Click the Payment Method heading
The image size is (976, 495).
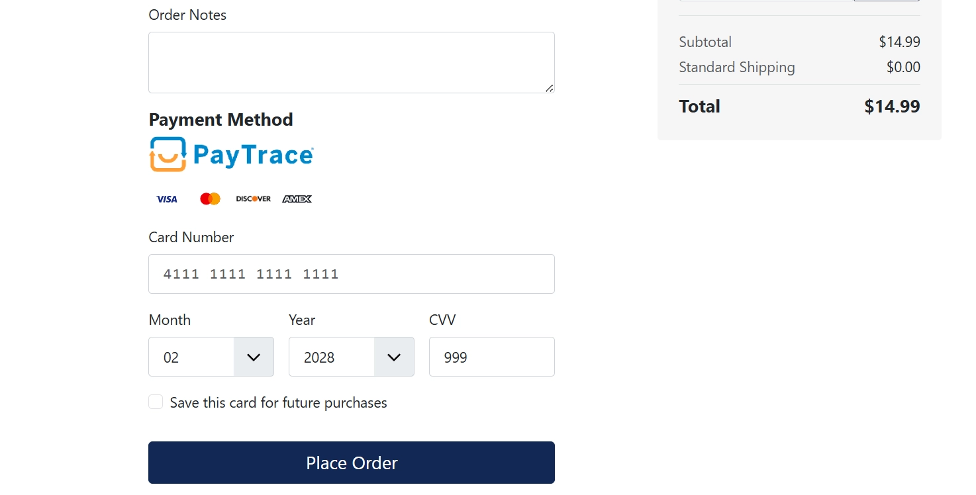221,120
